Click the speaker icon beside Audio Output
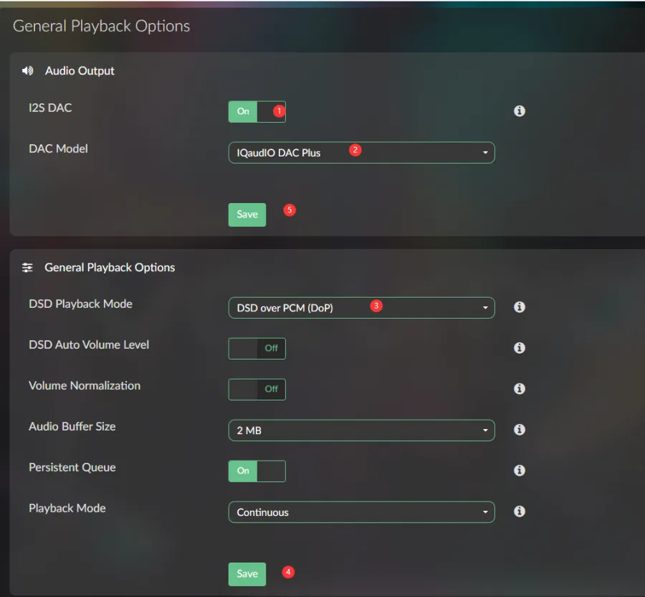645x597 pixels. (27, 70)
